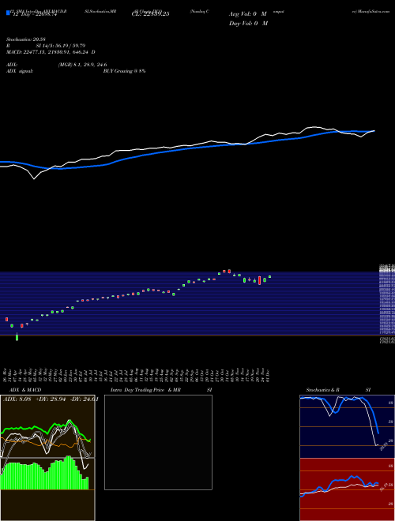Click the green MACD histogram bars
This screenshot has height=521, width=395.
click(x=44, y=473)
